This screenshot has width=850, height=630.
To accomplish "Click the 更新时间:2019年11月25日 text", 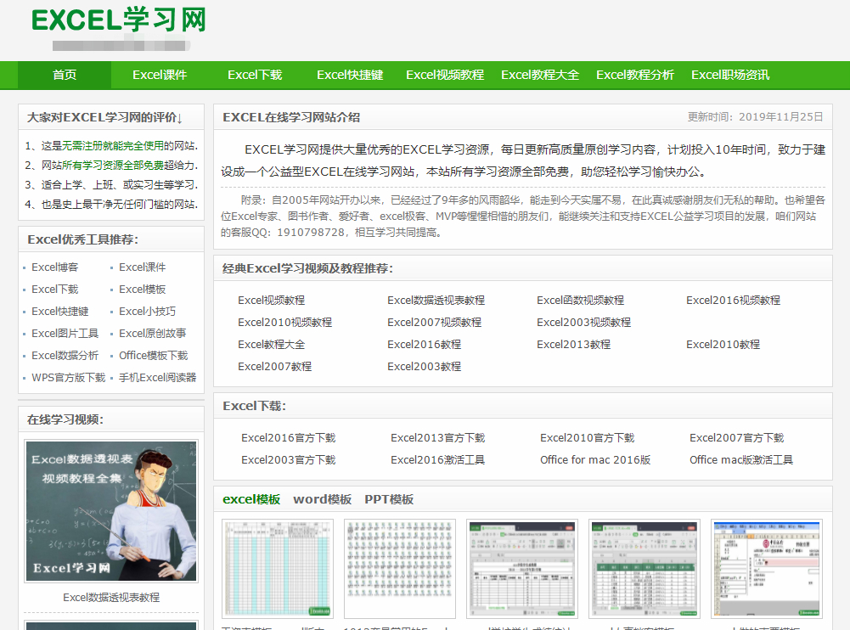I will [755, 117].
